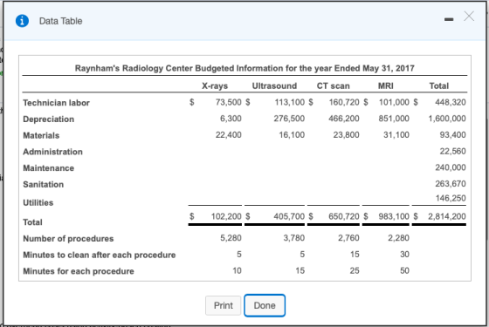Click the Number of procedures row label
Screen dimensions: 489x327
[68, 239]
